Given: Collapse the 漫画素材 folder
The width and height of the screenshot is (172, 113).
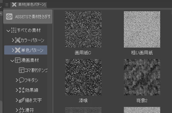Looking at the screenshot, I should pos(12,61).
